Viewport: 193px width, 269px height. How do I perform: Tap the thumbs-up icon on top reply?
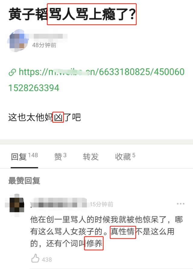(x=35, y=258)
